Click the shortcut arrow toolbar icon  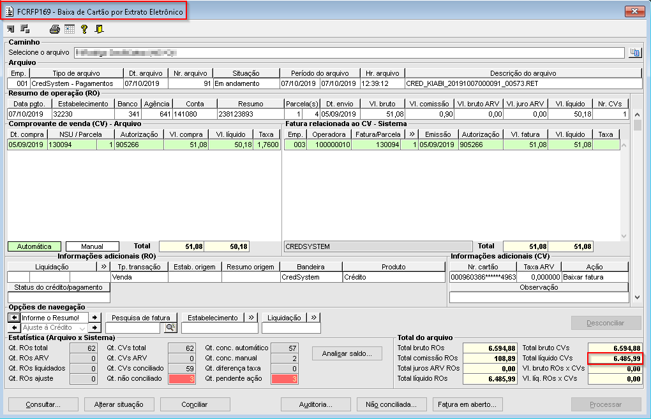(x=10, y=29)
